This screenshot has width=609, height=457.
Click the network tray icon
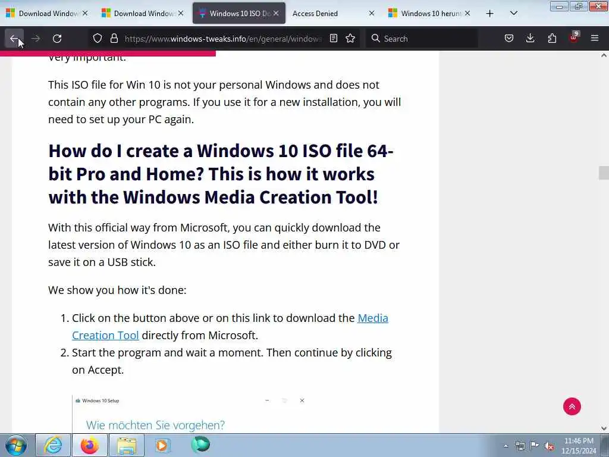click(x=520, y=446)
